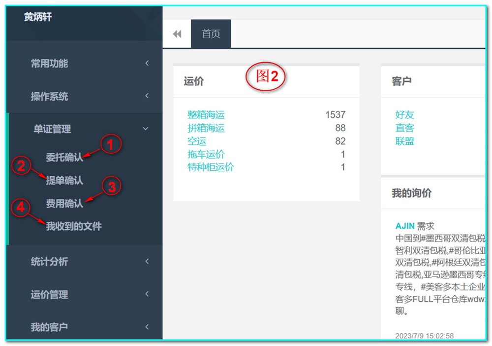Collapse the 单证管理 section
This screenshot has width=492, height=346.
pyautogui.click(x=52, y=129)
